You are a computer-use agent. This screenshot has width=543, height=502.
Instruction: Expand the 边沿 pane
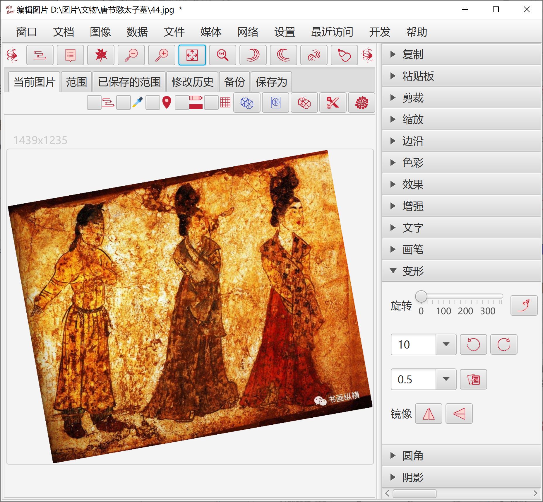point(461,141)
